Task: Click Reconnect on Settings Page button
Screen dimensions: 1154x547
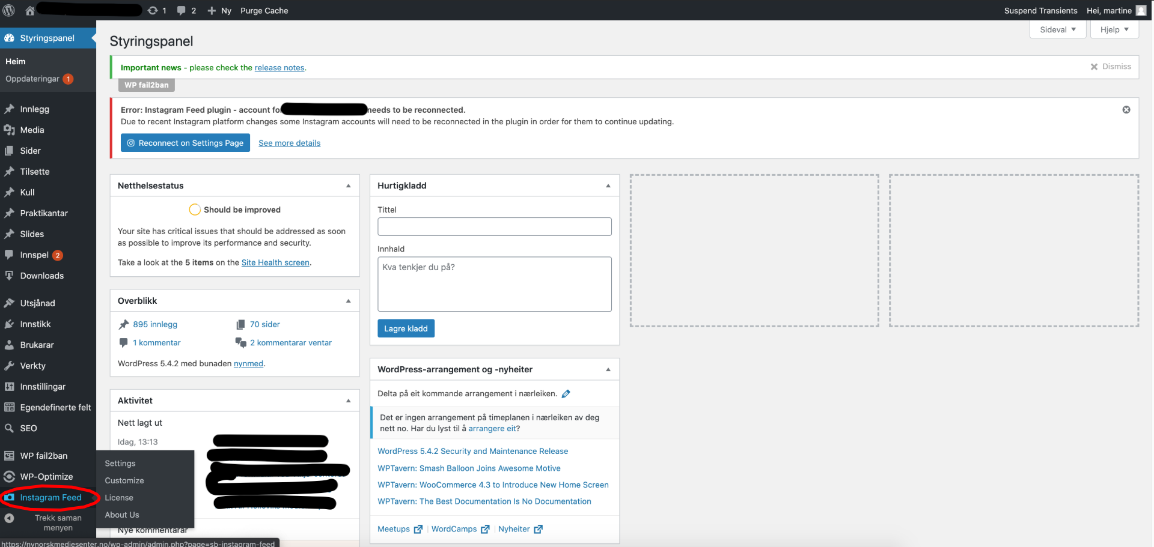Action: (185, 143)
